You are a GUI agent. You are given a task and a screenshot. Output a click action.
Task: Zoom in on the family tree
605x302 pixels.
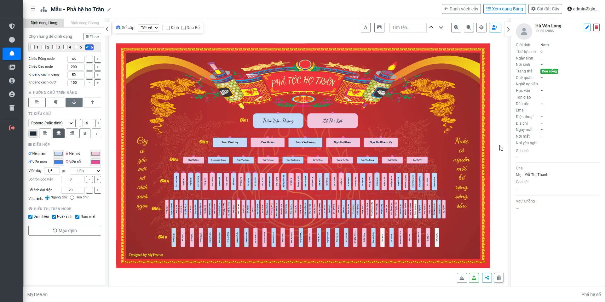coord(456,28)
